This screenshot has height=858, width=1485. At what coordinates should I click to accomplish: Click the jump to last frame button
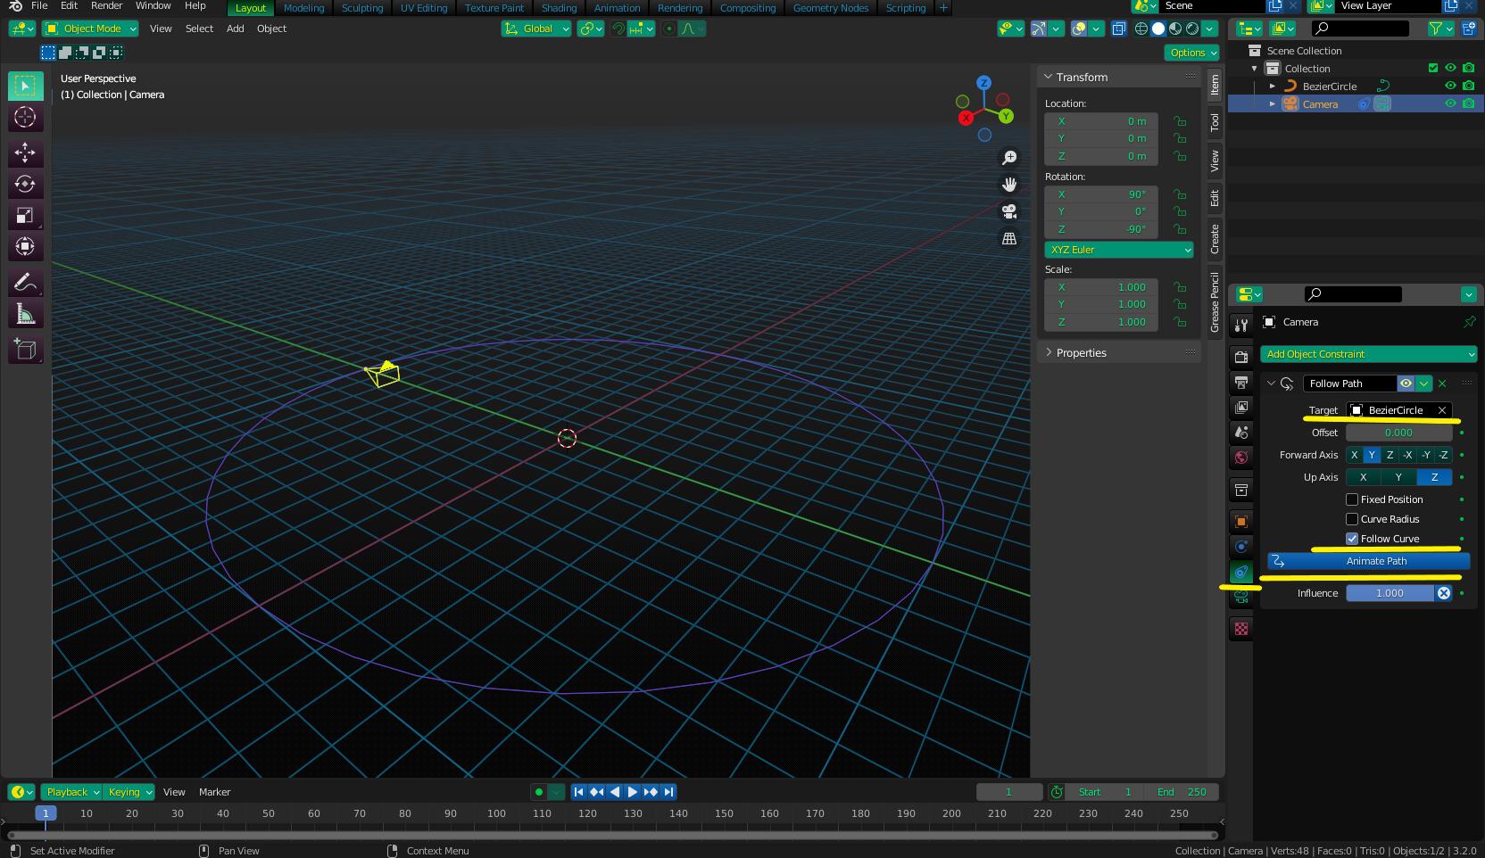pos(668,792)
